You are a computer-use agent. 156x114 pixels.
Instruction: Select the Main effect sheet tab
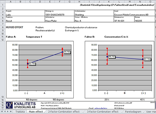[x=36, y=112]
